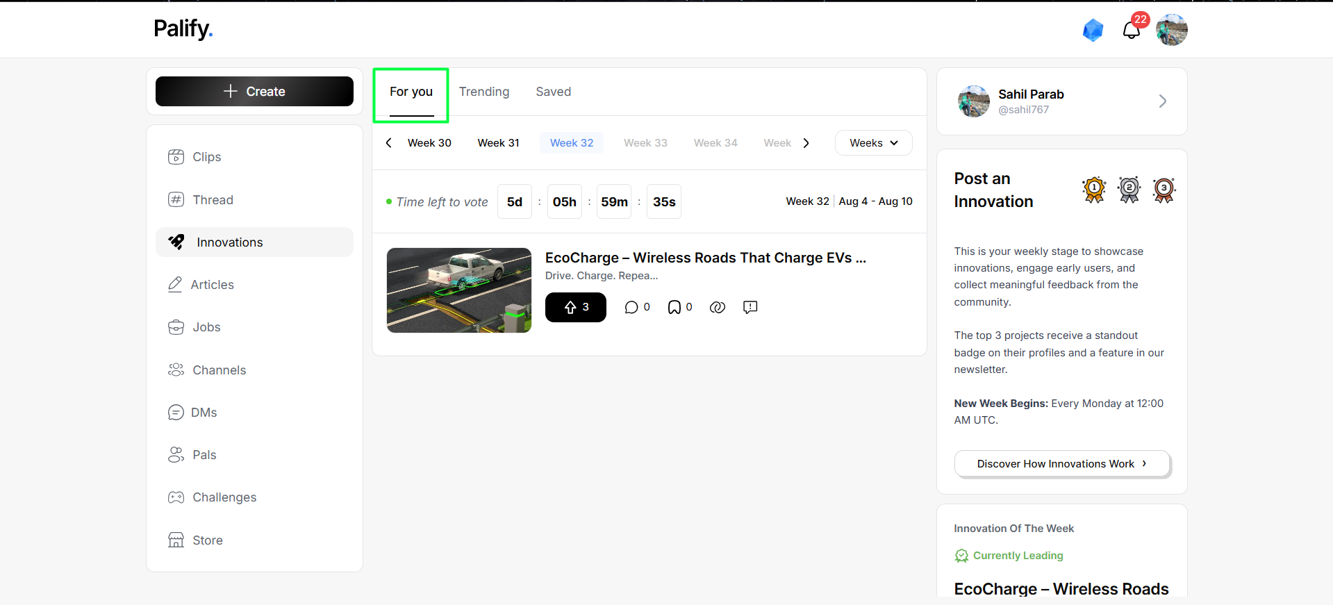The image size is (1333, 605).
Task: Click the blue gem icon in header
Action: pyautogui.click(x=1093, y=30)
